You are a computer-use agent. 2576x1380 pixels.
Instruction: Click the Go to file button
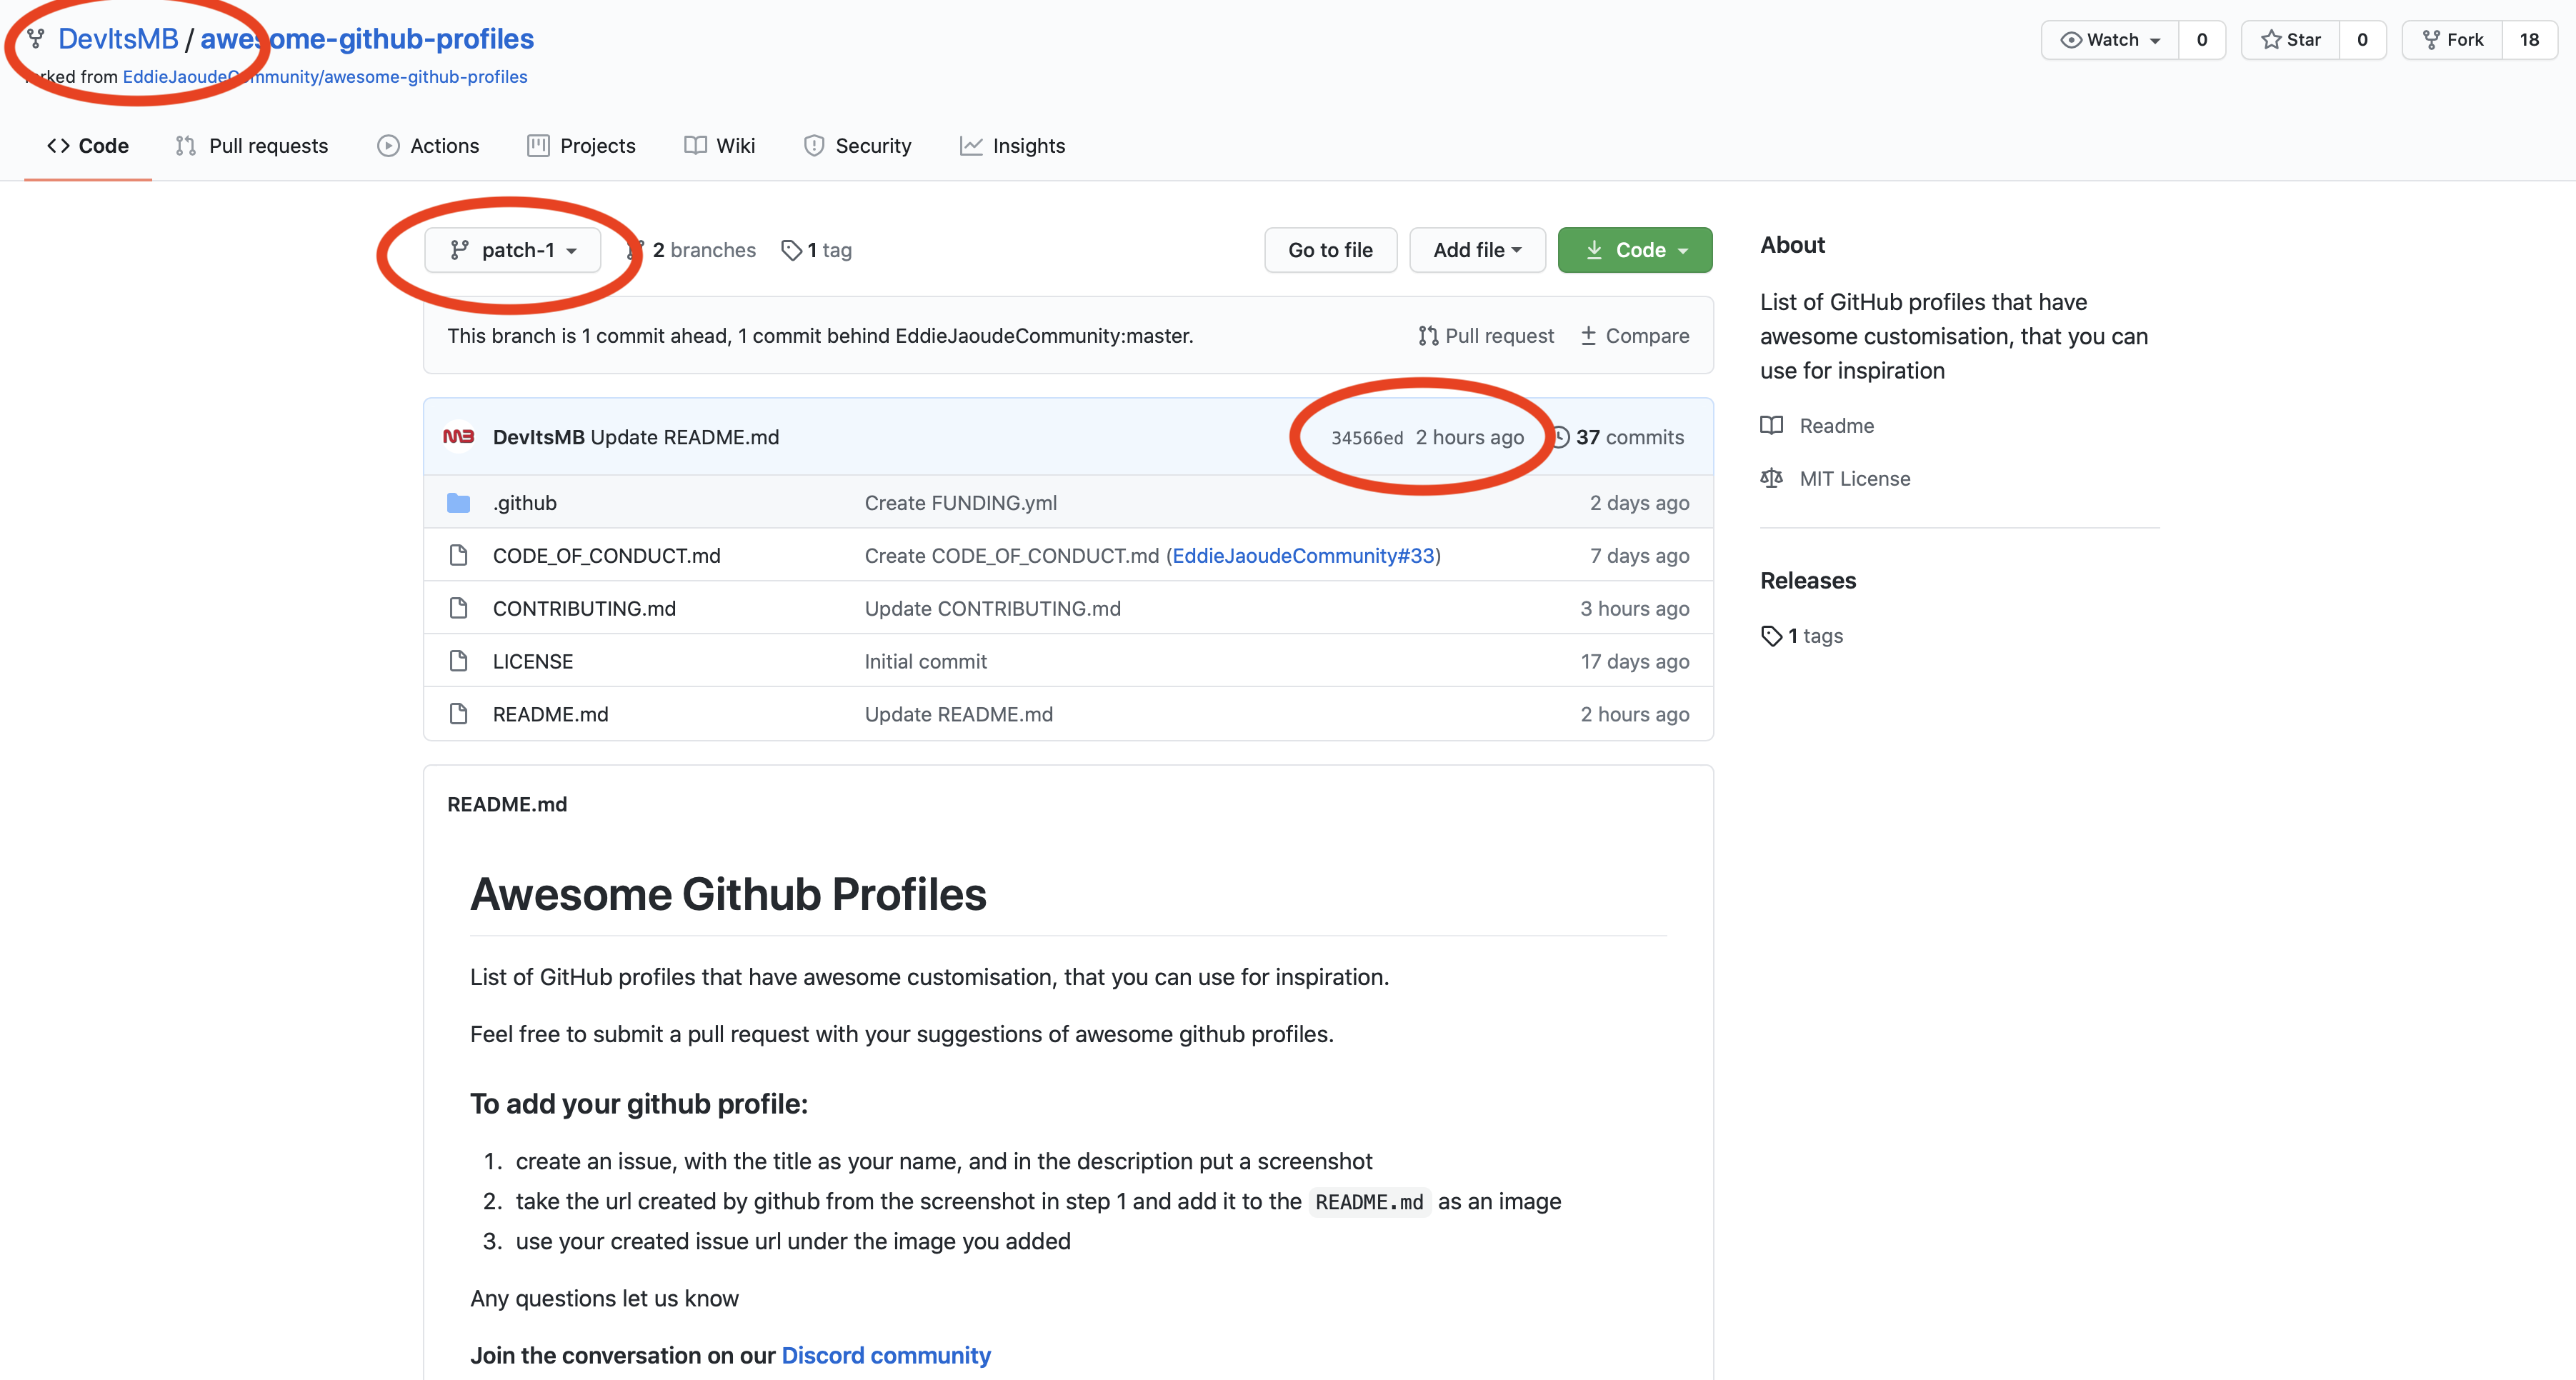pyautogui.click(x=1330, y=250)
